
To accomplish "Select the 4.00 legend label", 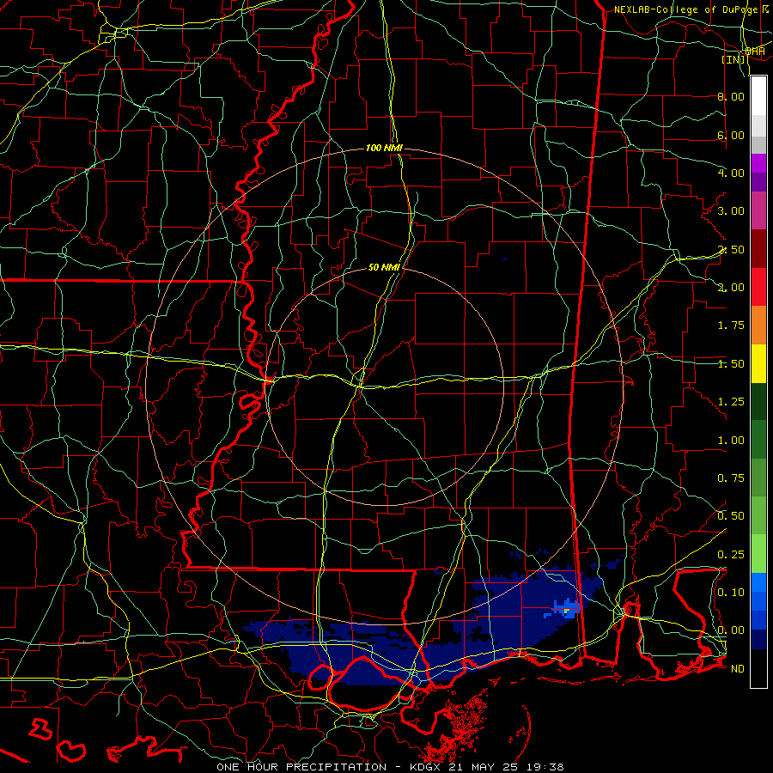I will pyautogui.click(x=731, y=173).
